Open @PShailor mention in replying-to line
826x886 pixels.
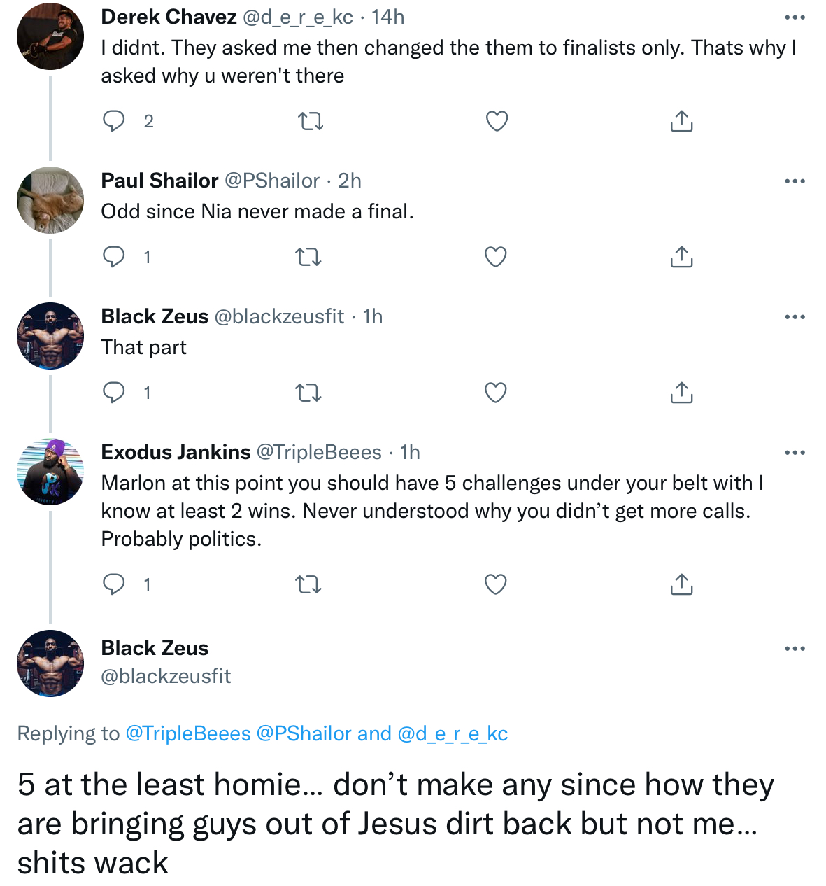304,733
